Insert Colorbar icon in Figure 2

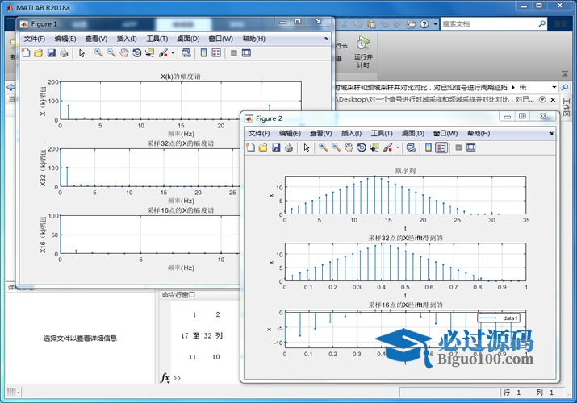click(429, 147)
